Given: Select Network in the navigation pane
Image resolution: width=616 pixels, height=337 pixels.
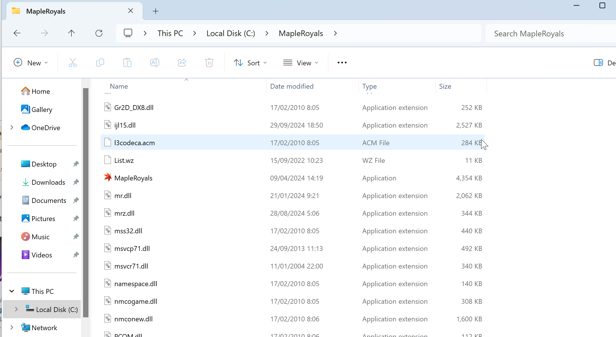Looking at the screenshot, I should click(x=39, y=328).
